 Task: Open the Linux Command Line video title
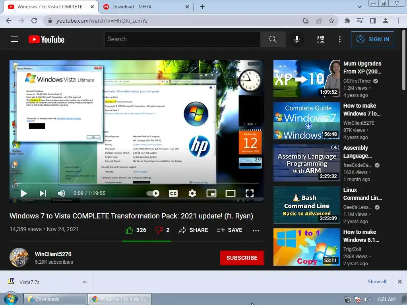[362, 194]
